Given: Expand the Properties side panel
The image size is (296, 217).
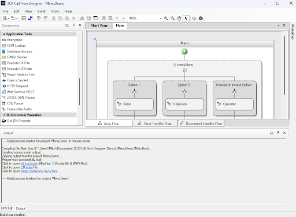Looking at the screenshot, I should tap(293, 32).
